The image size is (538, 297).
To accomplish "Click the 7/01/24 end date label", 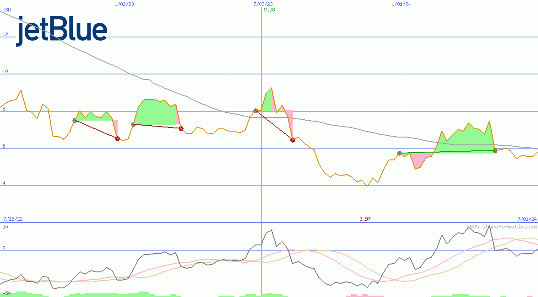I will [527, 219].
